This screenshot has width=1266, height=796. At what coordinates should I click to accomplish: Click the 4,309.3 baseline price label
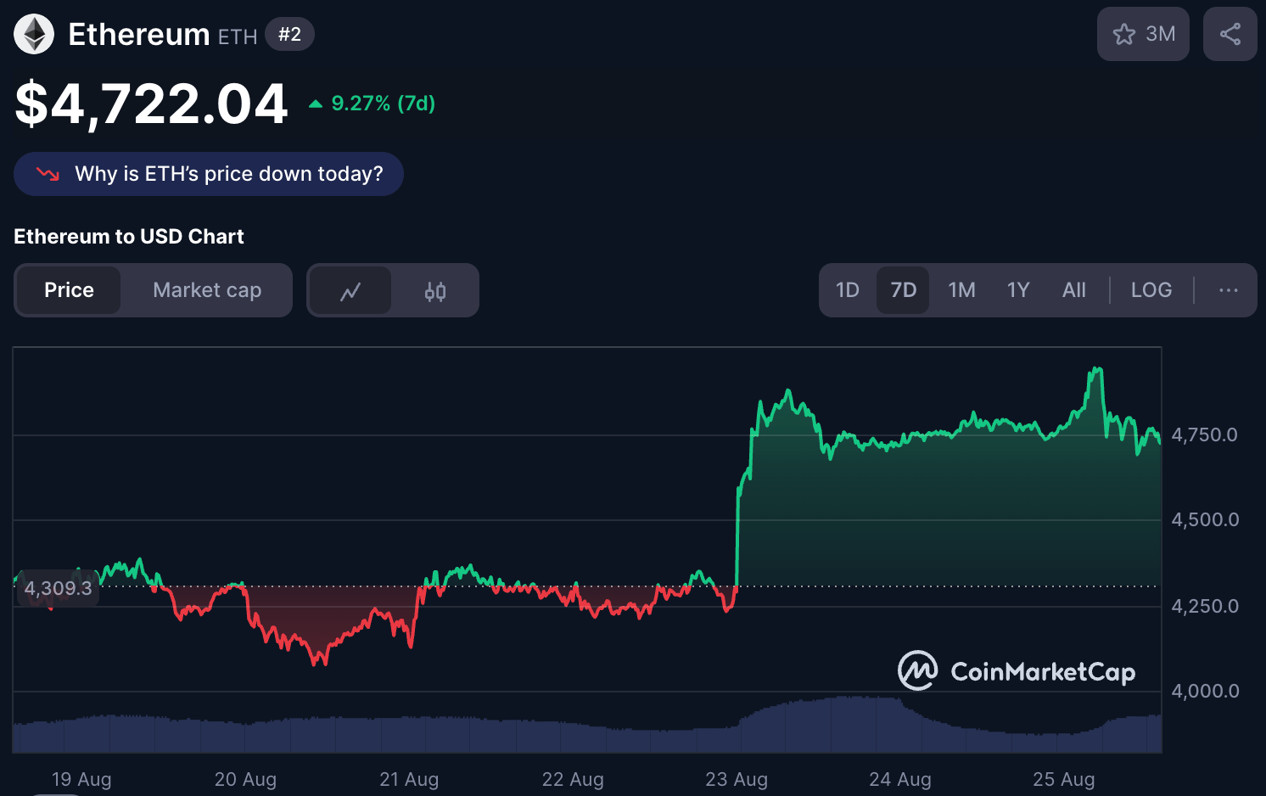pos(58,588)
